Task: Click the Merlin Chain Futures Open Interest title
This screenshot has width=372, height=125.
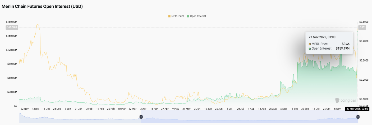Action: coord(42,7)
